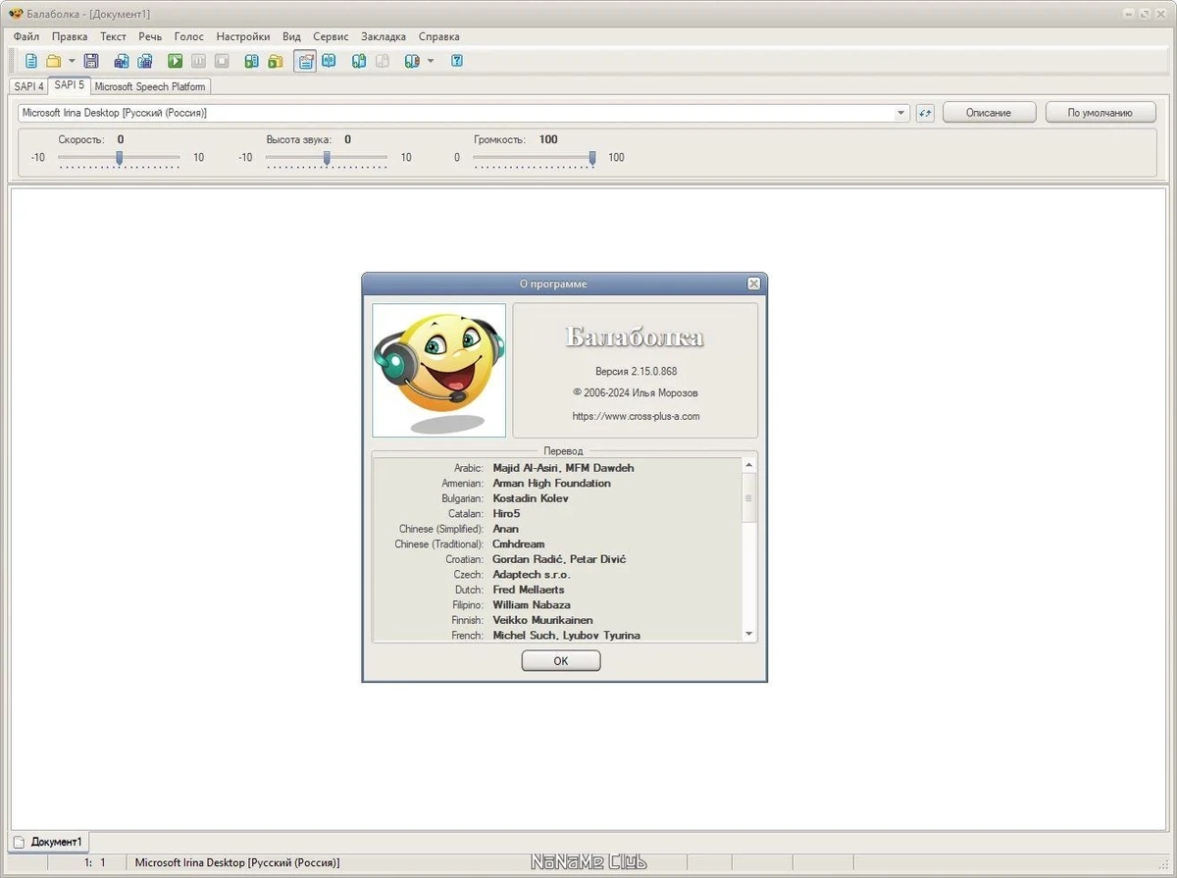This screenshot has width=1177, height=878.
Task: Close the О программе dialog with X
Action: [753, 284]
